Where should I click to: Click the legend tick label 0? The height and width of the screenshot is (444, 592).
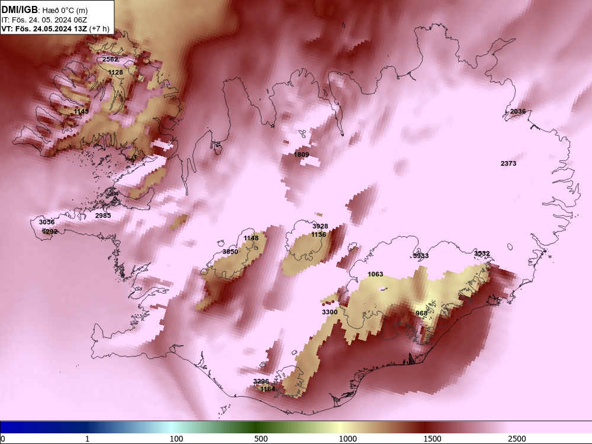pos(4,439)
